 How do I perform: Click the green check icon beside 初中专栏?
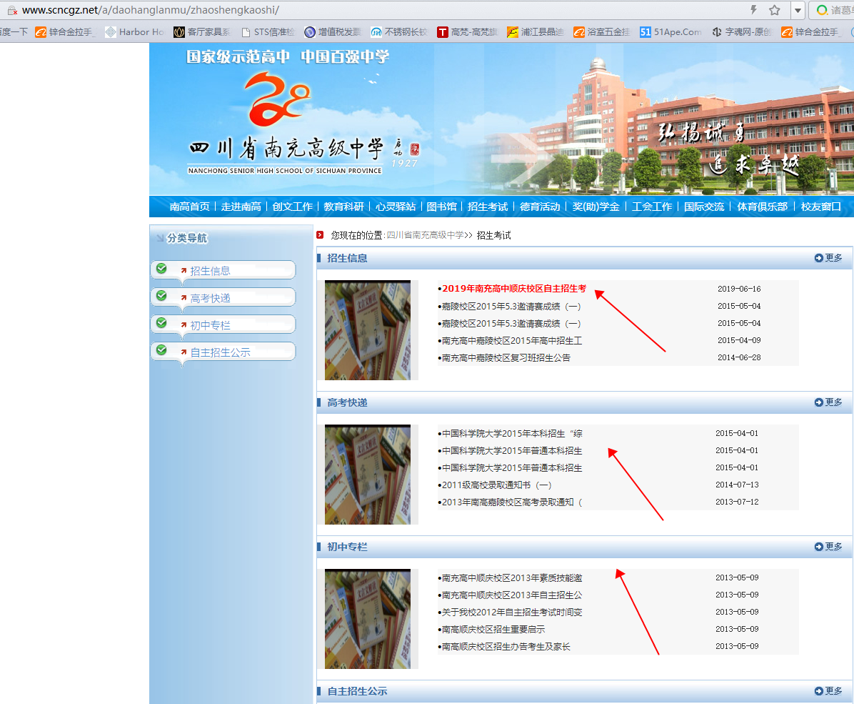coord(162,323)
